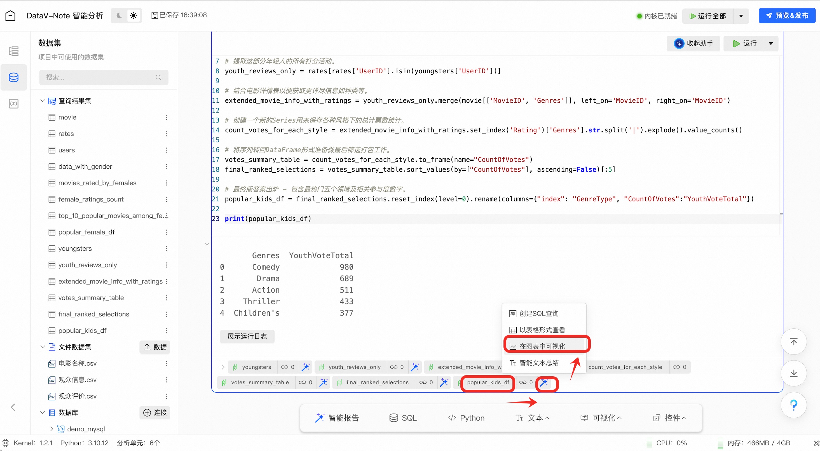The image size is (820, 451).
Task: Switch to light mode sun toggle
Action: coord(134,15)
